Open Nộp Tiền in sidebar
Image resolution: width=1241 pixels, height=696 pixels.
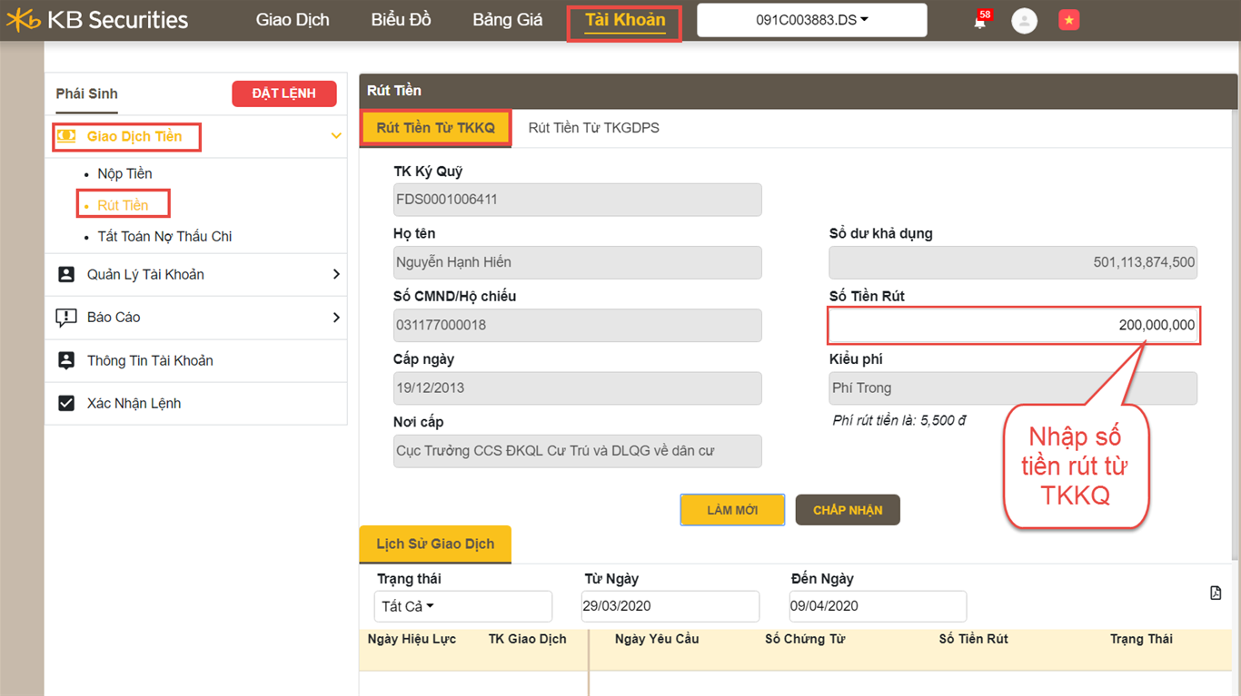[x=124, y=173]
